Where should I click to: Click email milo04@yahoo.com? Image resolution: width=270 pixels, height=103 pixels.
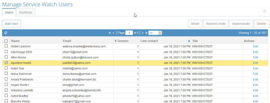pyautogui.click(x=75, y=68)
